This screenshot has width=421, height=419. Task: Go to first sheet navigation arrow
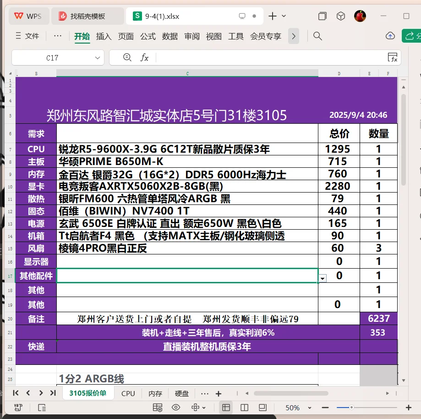pyautogui.click(x=16, y=393)
